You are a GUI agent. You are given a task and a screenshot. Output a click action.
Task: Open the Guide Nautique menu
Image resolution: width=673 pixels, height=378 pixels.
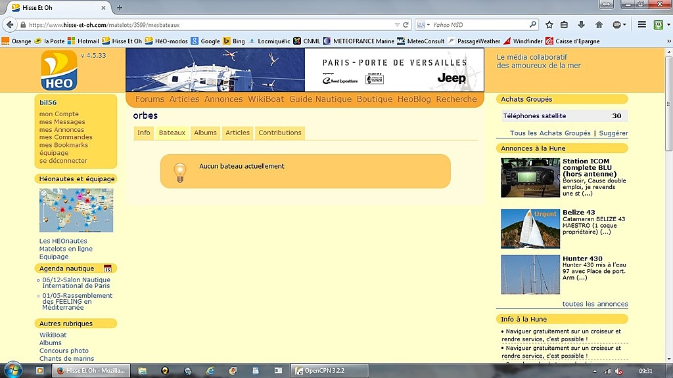click(x=320, y=99)
